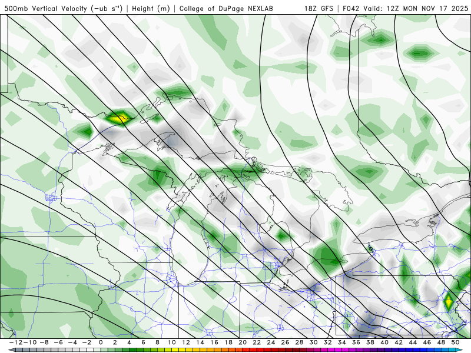Click the 44 value on the color scale
Image resolution: width=471 pixels, height=353 pixels.
tap(413, 342)
